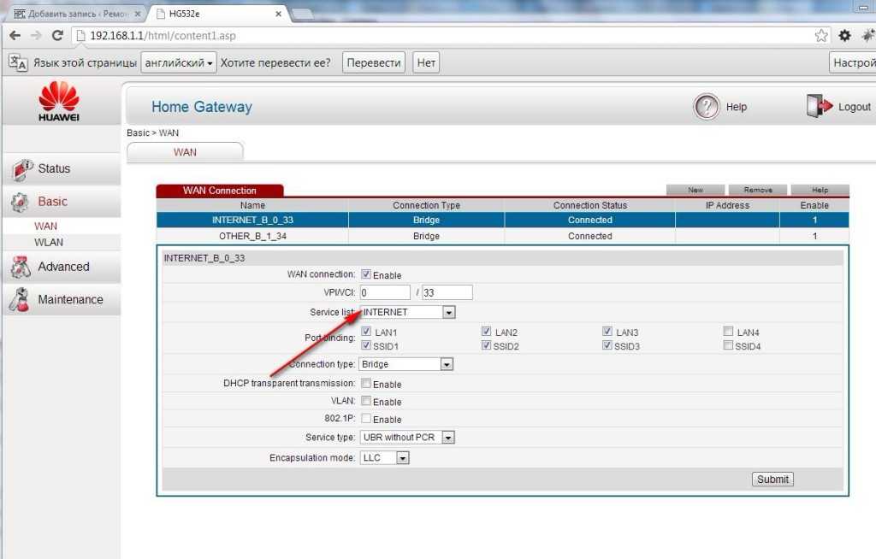876x559 pixels.
Task: Click the Name column header
Action: (x=252, y=205)
